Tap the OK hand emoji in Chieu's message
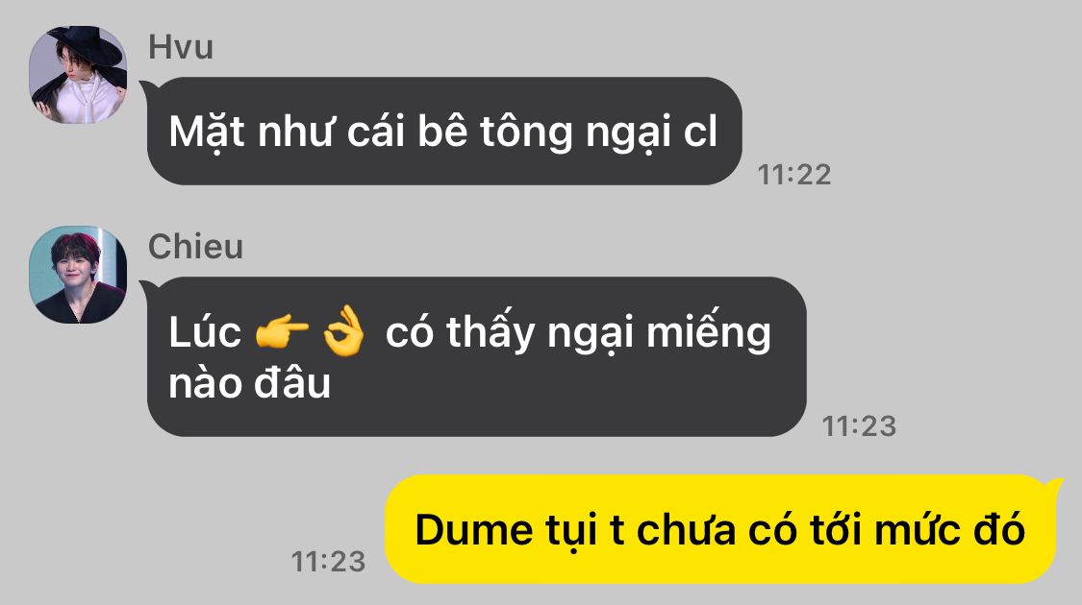This screenshot has width=1082, height=605. pyautogui.click(x=343, y=331)
